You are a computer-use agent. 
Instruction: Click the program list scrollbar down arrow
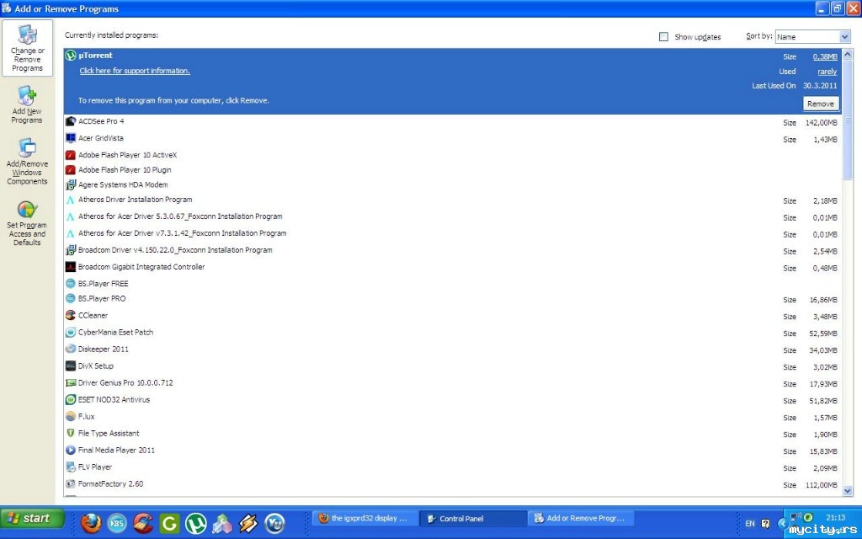(x=847, y=491)
